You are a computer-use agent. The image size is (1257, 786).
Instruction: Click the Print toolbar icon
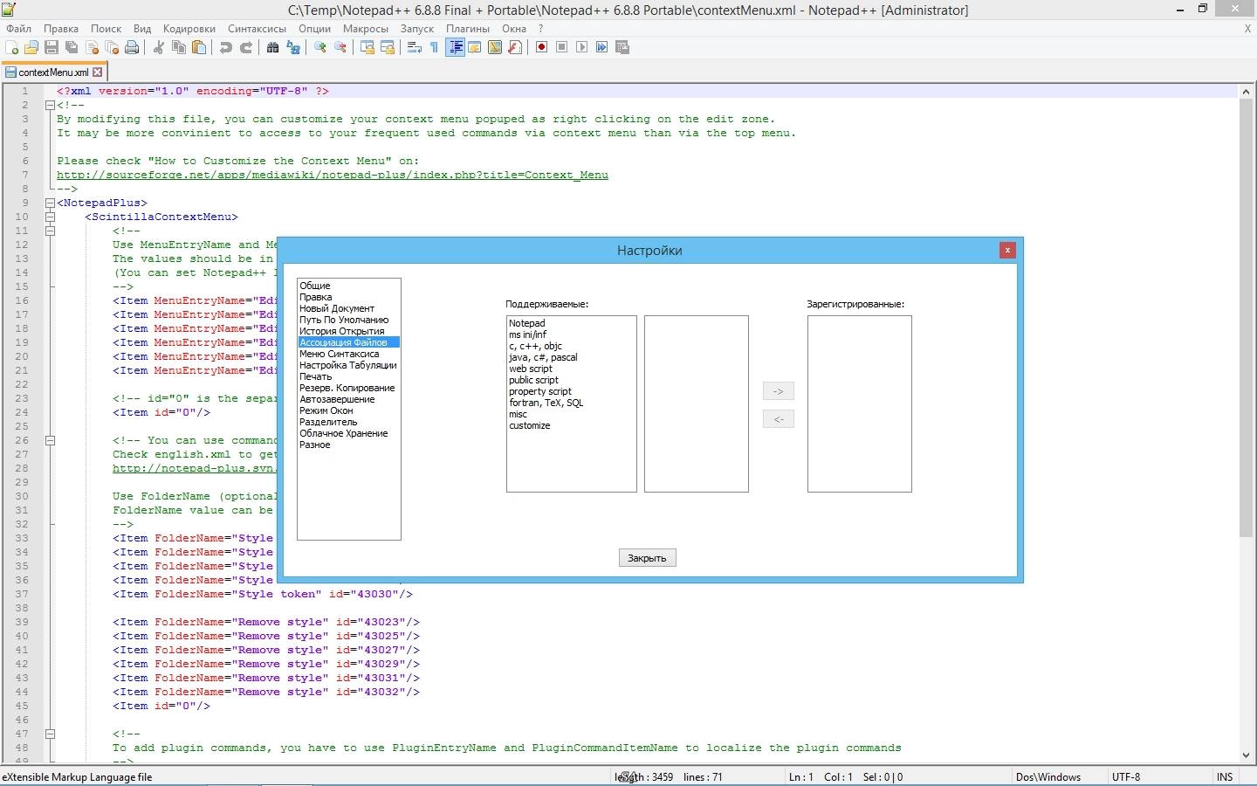pyautogui.click(x=132, y=47)
